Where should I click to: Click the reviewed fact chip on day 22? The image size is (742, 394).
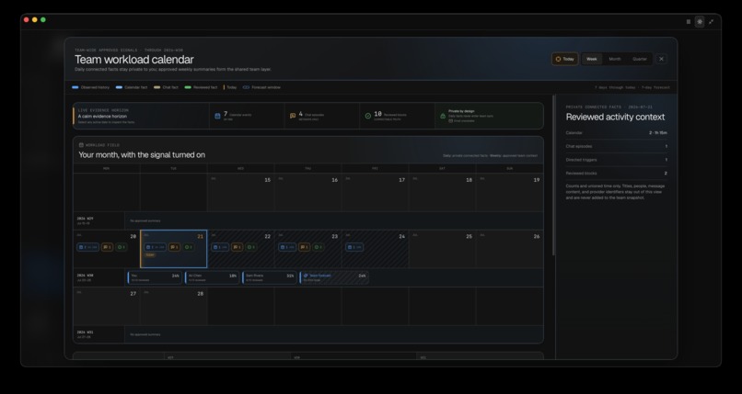pos(251,247)
